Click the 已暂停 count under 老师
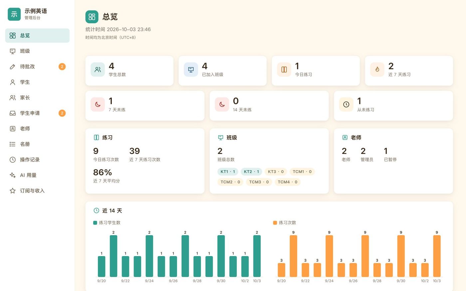This screenshot has height=291, width=466. [385, 151]
